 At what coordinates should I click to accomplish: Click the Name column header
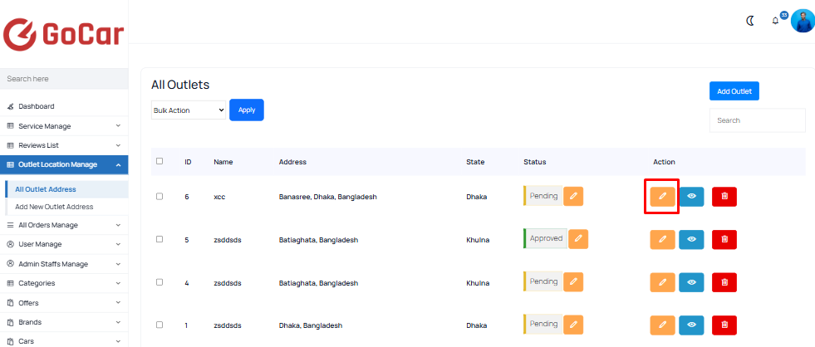click(x=223, y=162)
